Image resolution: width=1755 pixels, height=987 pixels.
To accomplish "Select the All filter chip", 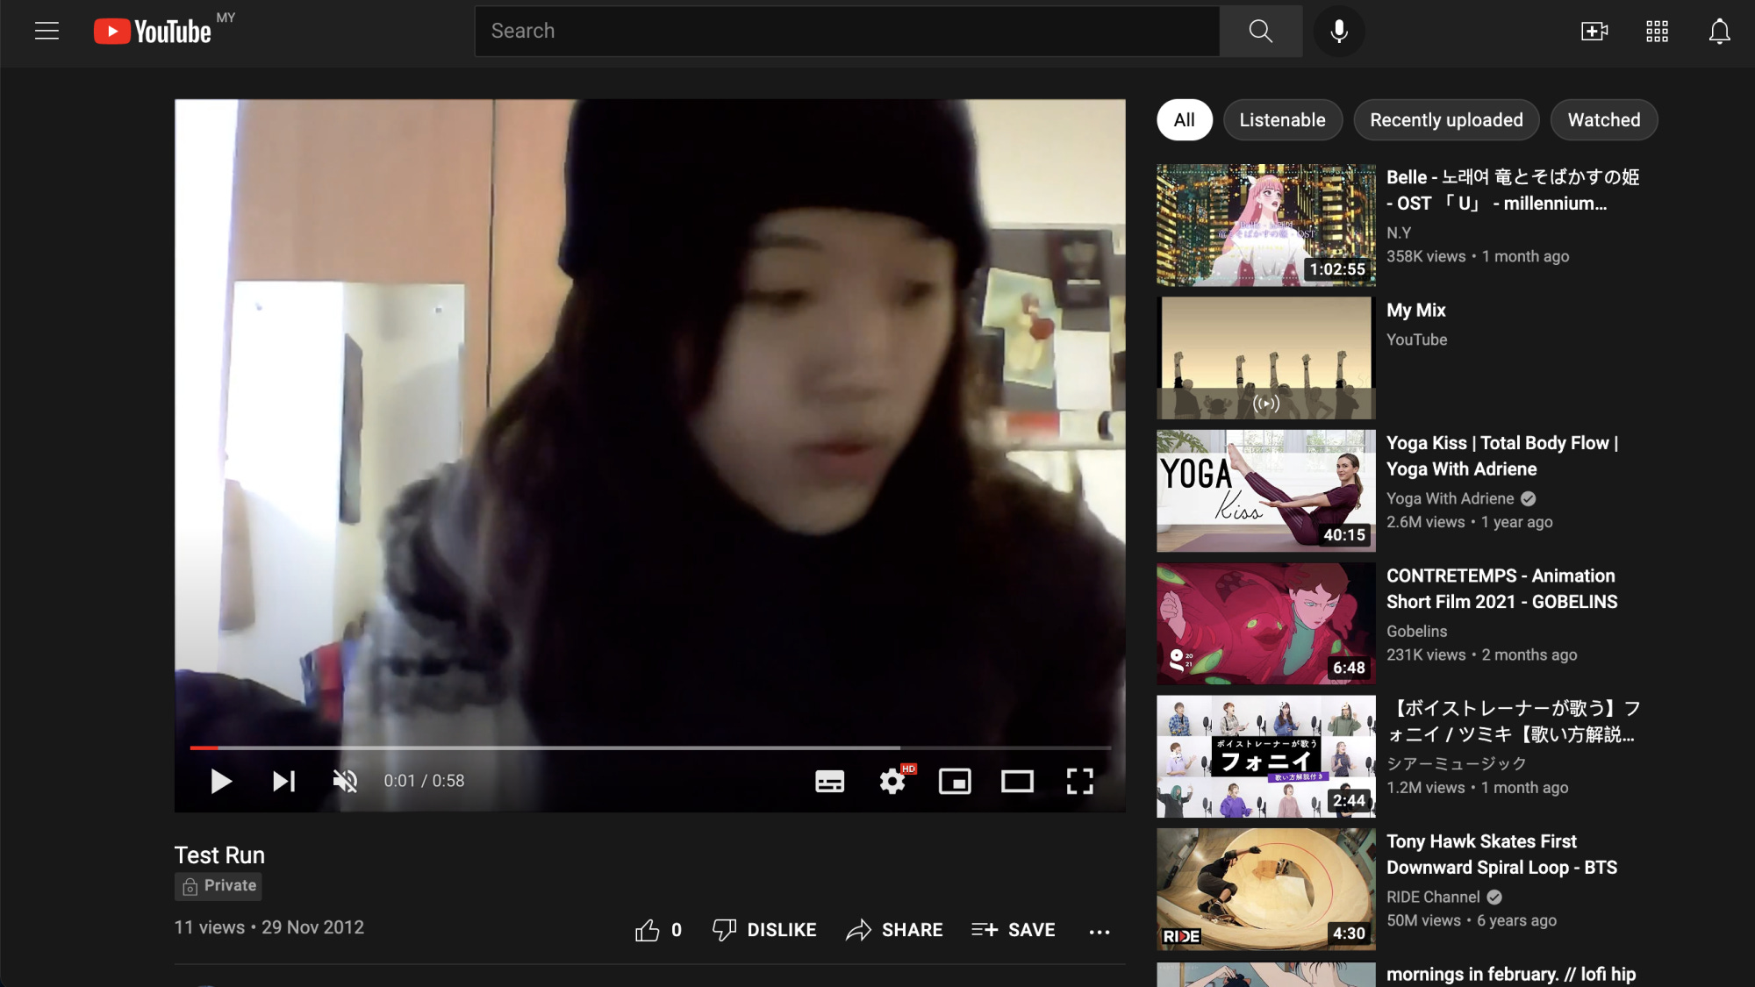I will pos(1184,120).
